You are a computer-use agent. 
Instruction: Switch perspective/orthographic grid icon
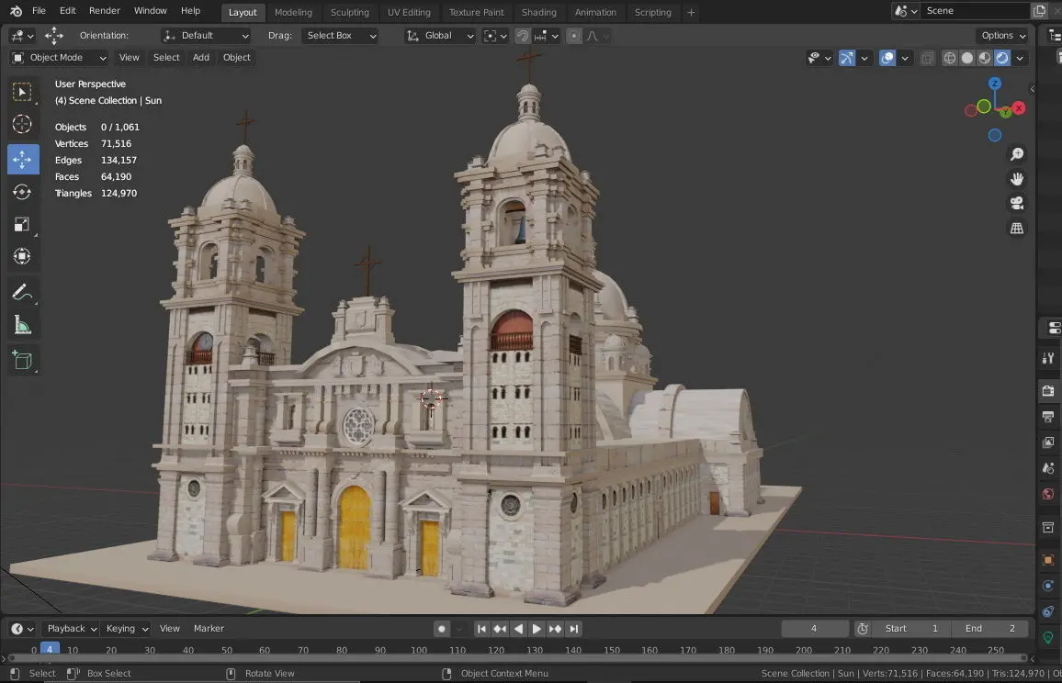[1017, 228]
